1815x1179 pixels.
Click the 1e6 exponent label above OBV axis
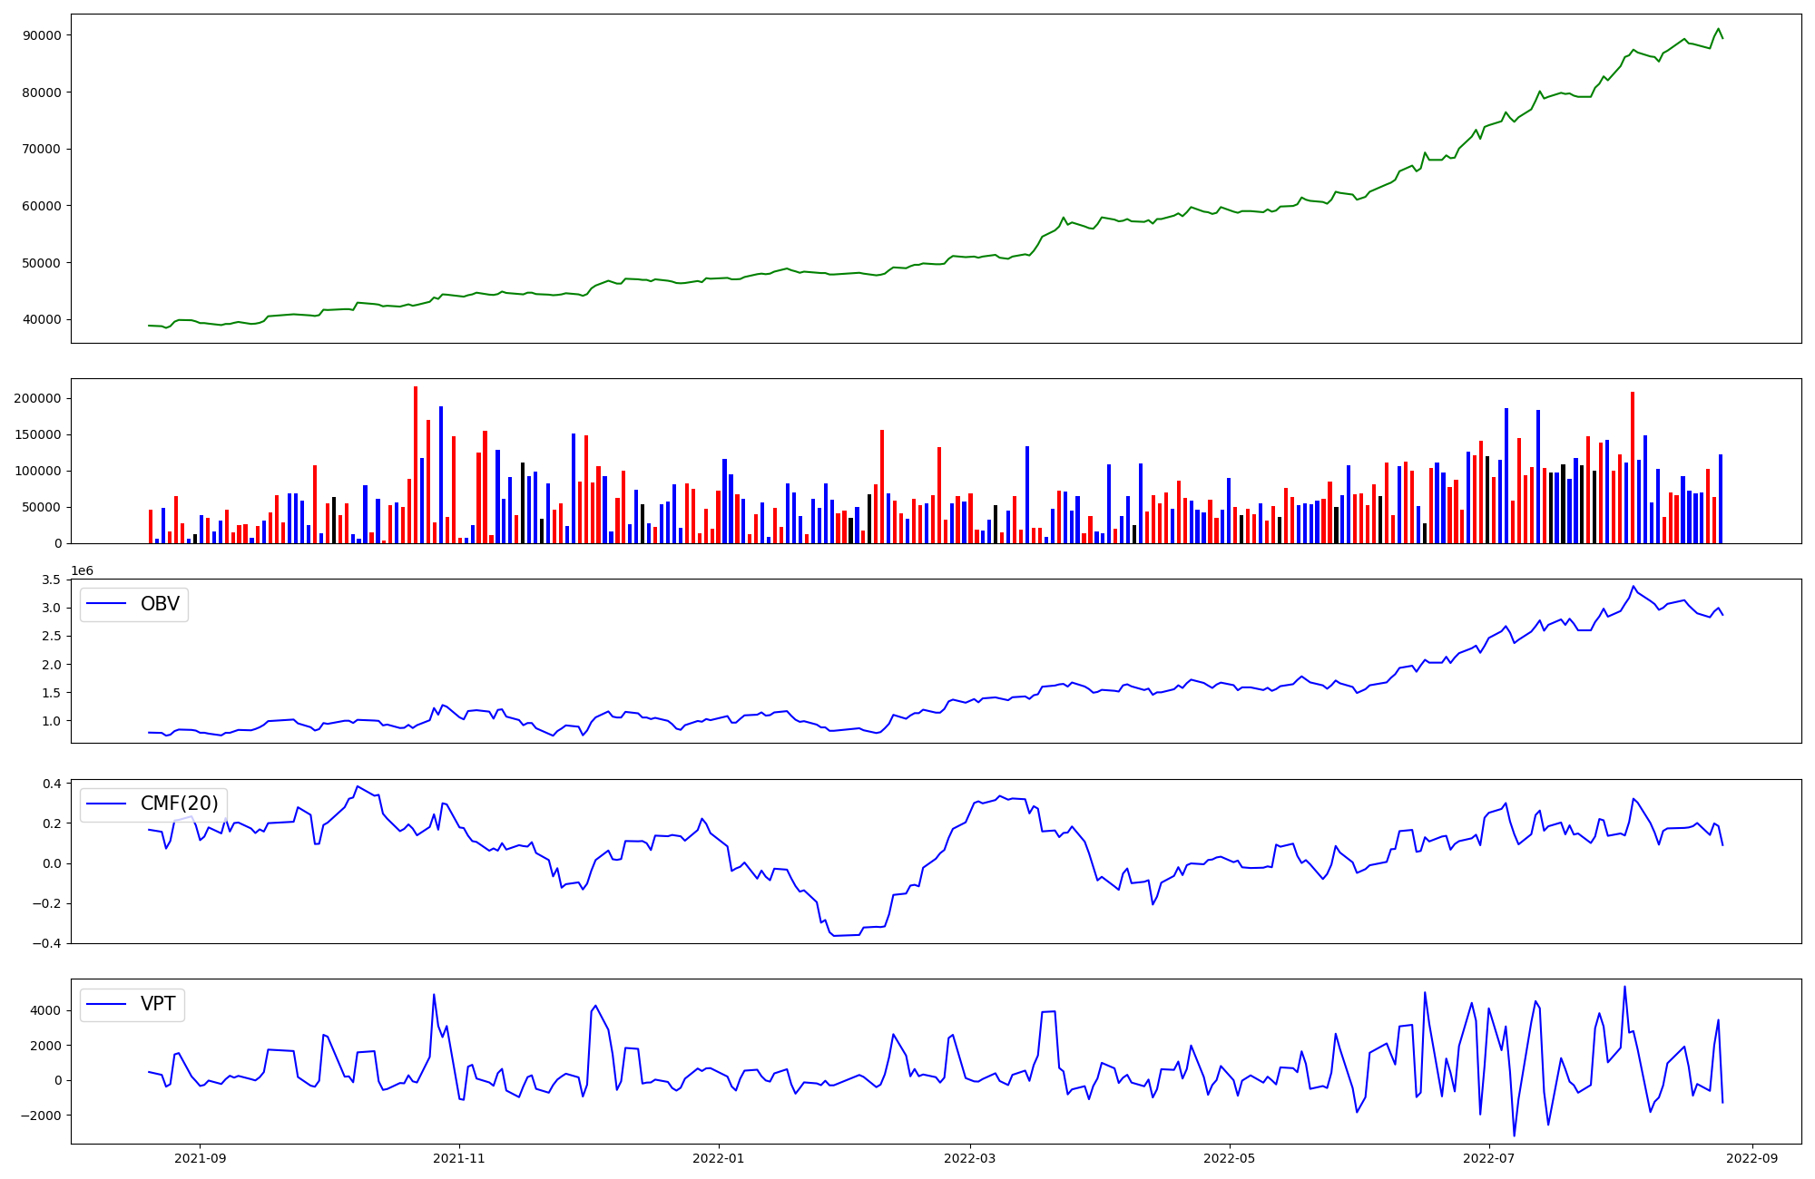click(83, 570)
